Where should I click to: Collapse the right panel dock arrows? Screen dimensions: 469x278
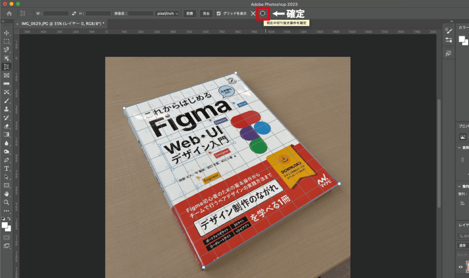(x=451, y=21)
